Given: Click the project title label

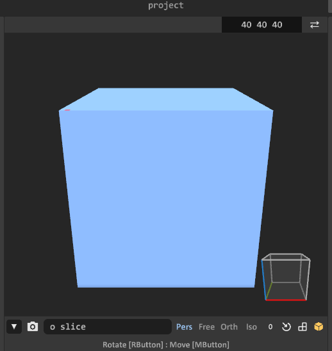Looking at the screenshot, I should (166, 5).
